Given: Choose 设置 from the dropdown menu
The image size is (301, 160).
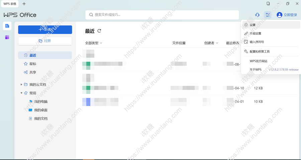Looking at the screenshot, I should (x=271, y=25).
